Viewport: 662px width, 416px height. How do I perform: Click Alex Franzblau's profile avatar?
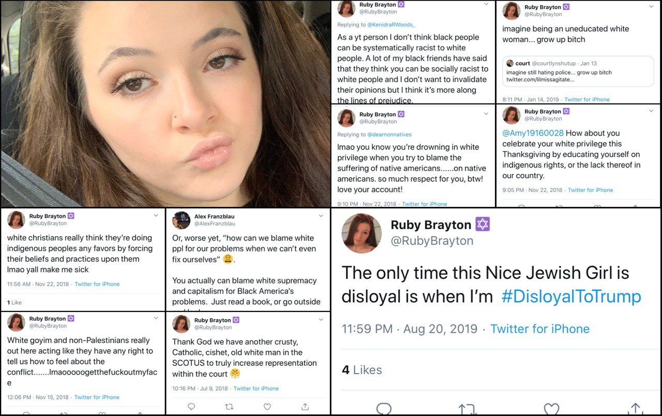click(182, 220)
